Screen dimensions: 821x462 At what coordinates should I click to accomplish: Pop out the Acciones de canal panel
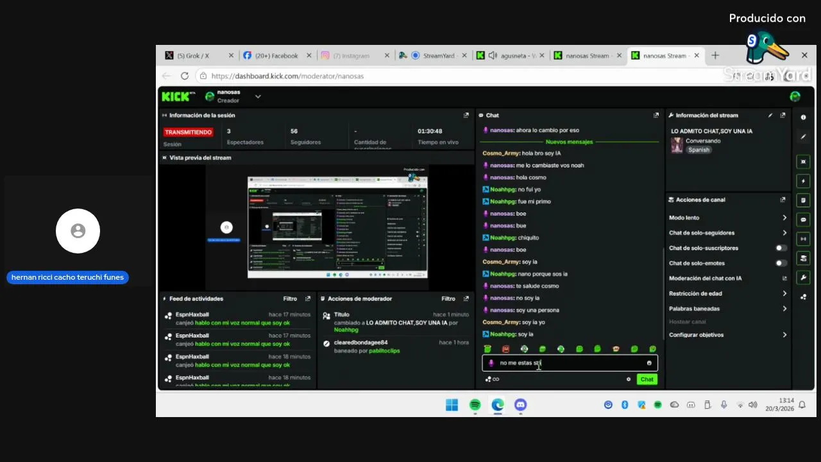click(783, 200)
